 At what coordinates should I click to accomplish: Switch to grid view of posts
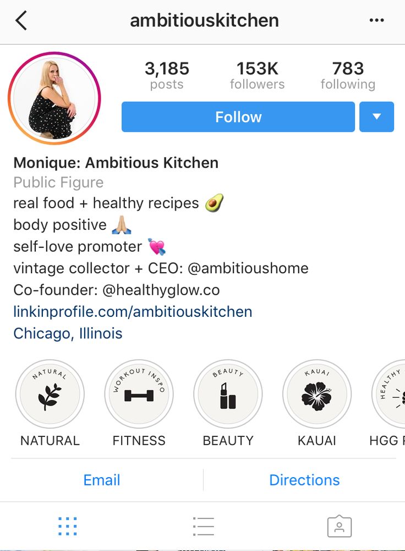(67, 526)
